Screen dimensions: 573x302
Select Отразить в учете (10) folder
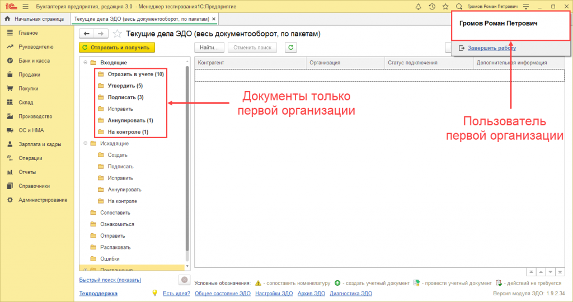coord(135,74)
